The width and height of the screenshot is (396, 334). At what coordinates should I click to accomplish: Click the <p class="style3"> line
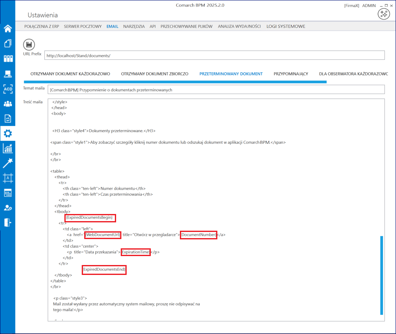[70, 298]
